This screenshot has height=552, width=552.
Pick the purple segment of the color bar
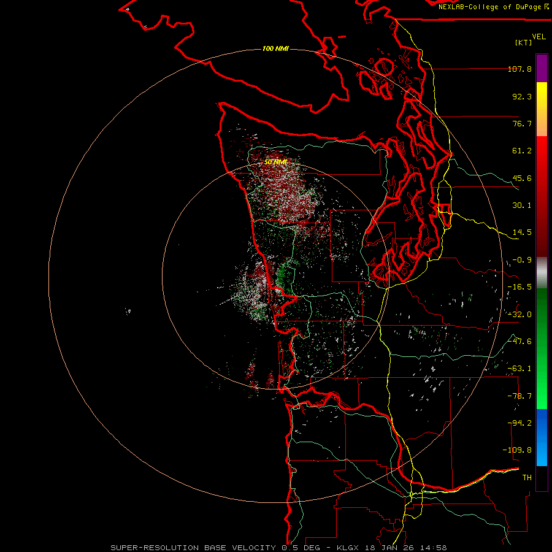[x=542, y=68]
